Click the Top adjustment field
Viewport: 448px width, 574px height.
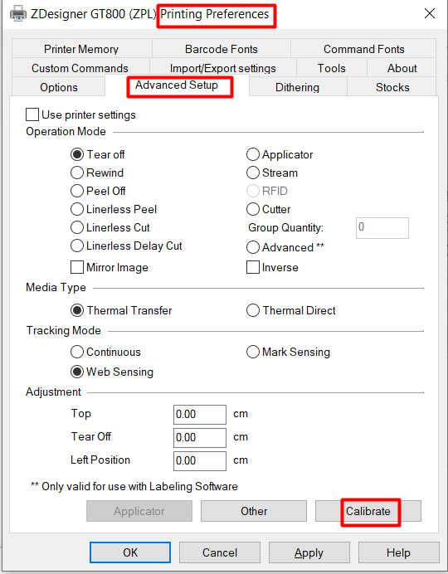pyautogui.click(x=200, y=415)
